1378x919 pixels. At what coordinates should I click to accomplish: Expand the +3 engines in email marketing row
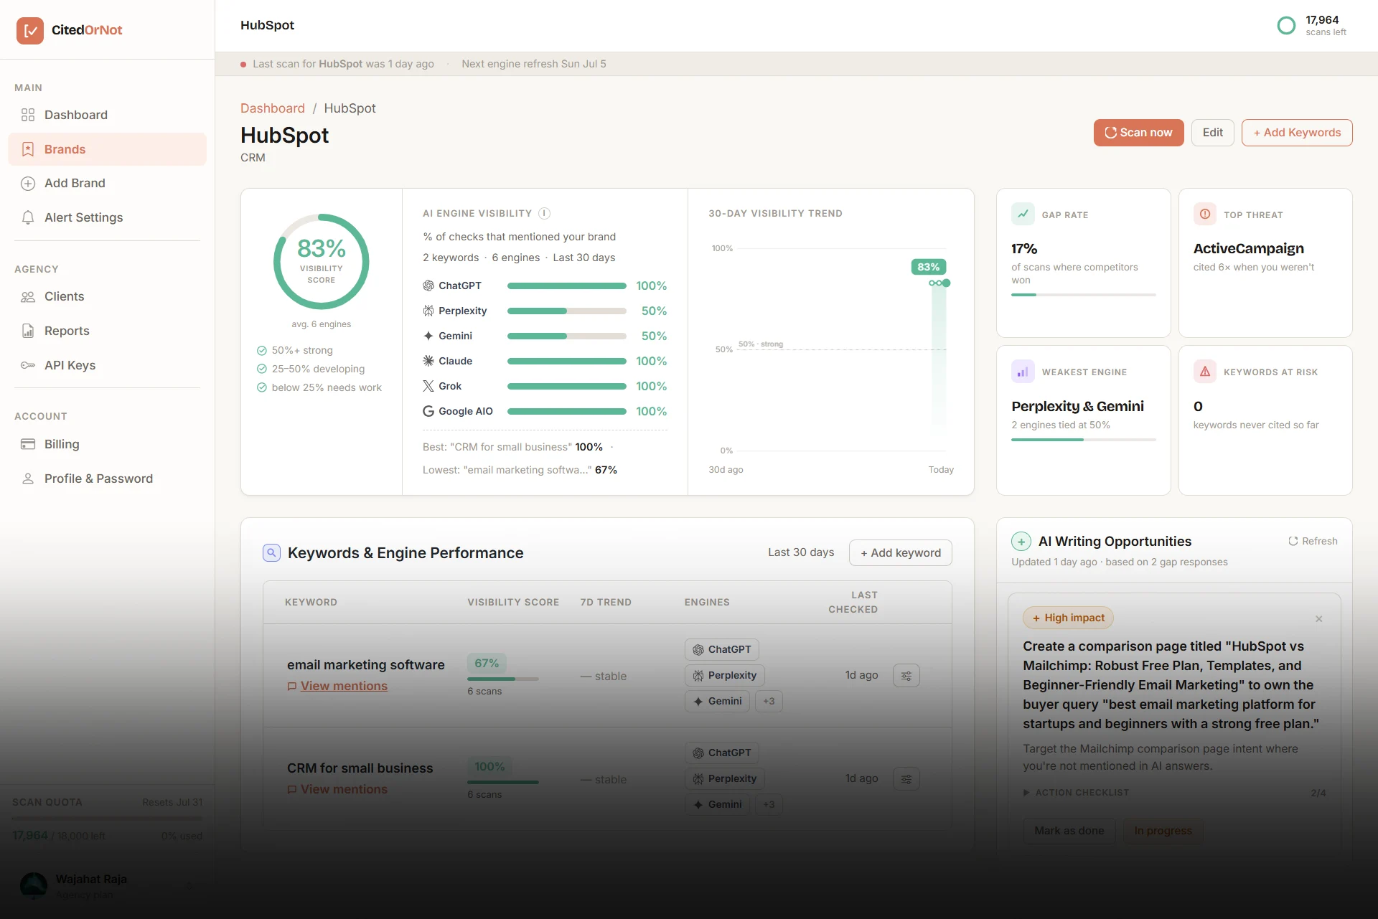click(769, 701)
